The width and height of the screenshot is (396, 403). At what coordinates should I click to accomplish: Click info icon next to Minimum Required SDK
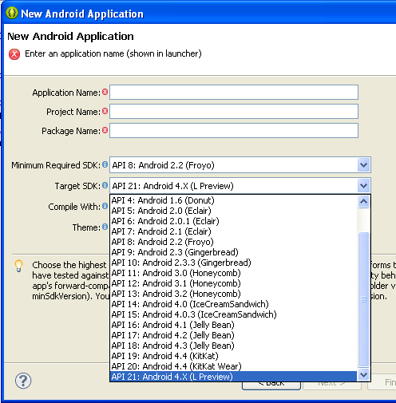105,164
